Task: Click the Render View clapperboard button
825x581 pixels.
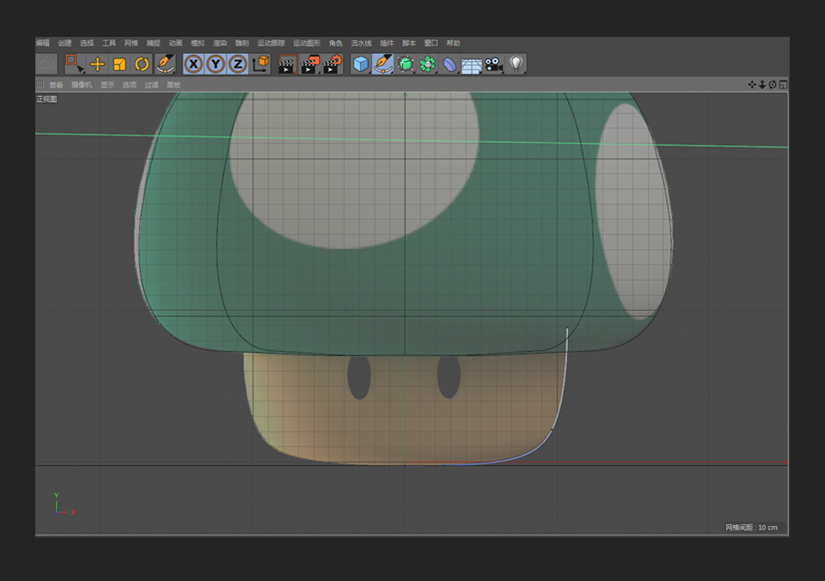Action: [286, 64]
